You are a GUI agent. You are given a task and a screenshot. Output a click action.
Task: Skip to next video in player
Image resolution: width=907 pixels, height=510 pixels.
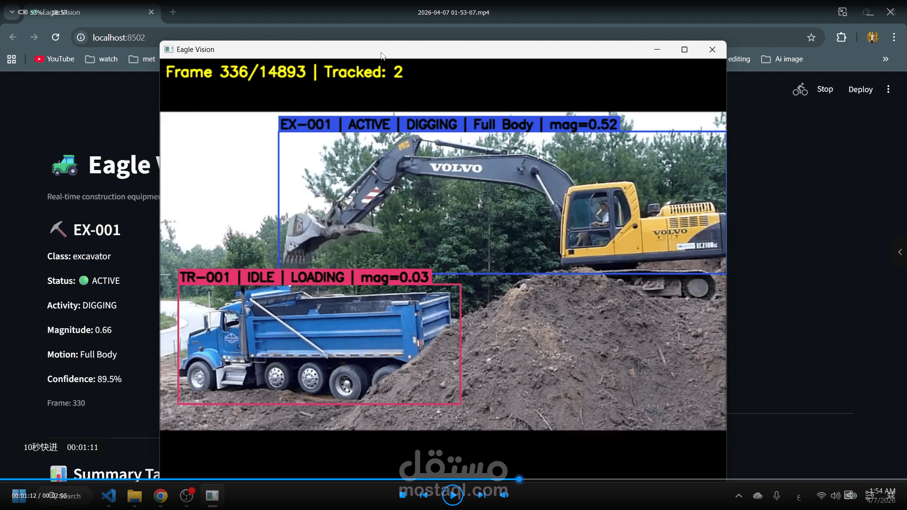[481, 495]
